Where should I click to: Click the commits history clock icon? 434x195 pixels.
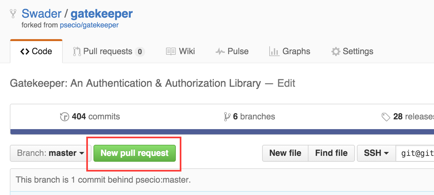[x=65, y=117]
